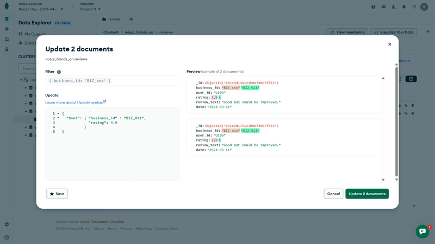Screen dimensions: 435x244
Task: Click nosql_hands_on.reviews namespace text
Action: (66, 59)
